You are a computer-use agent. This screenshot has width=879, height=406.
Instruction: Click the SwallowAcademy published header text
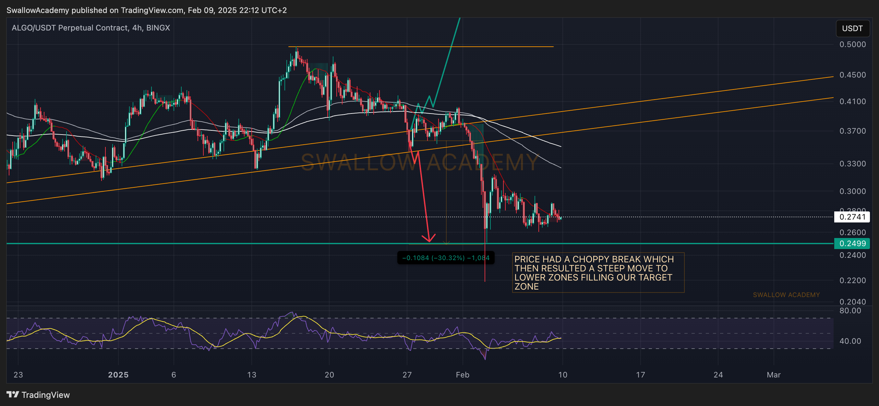(147, 10)
